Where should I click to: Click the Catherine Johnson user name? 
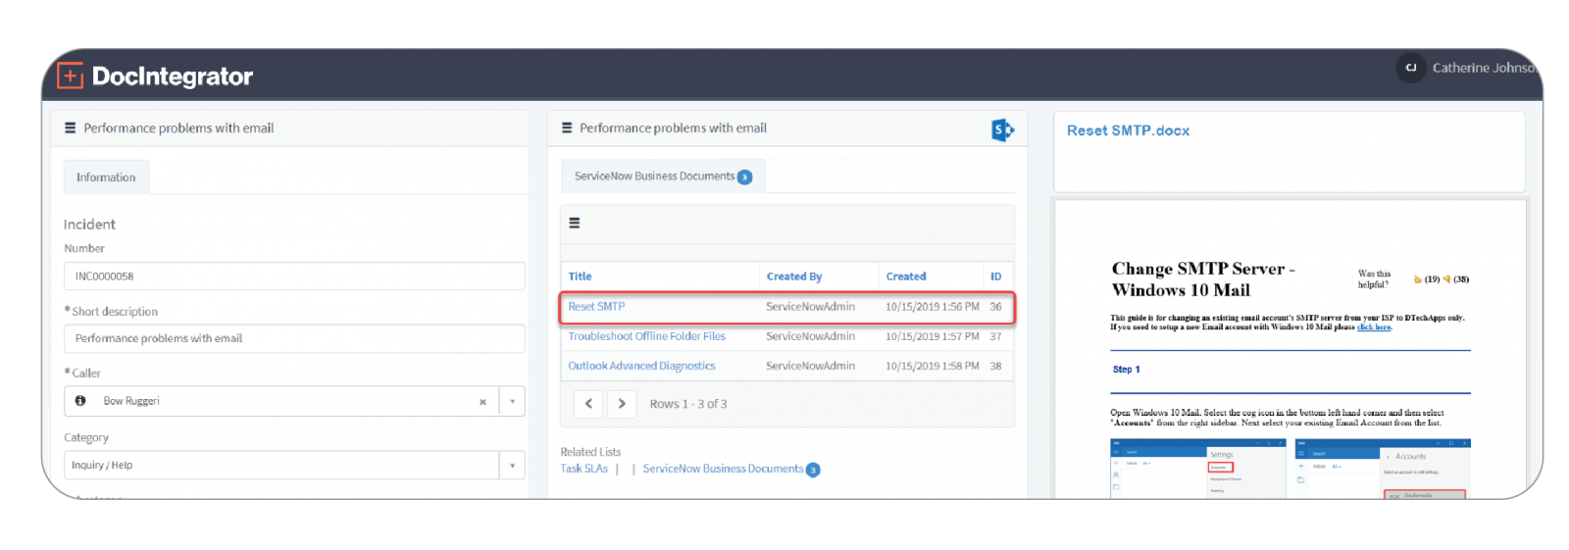click(x=1483, y=68)
